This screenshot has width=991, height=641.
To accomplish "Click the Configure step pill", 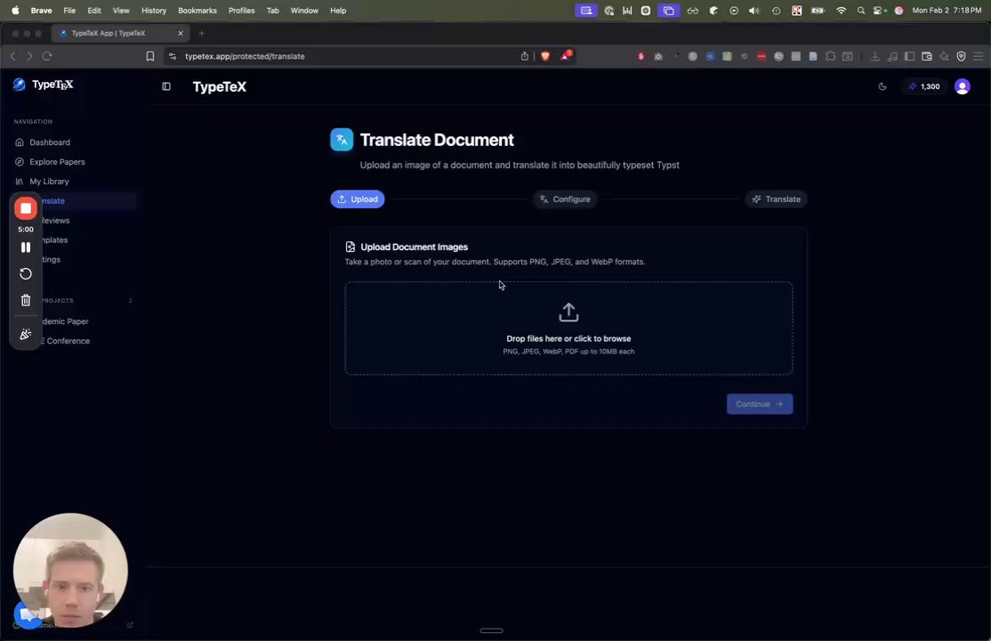I will tap(564, 199).
